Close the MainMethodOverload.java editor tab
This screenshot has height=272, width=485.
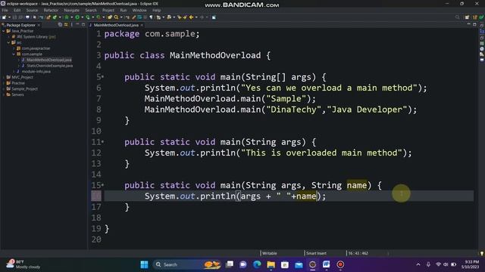point(142,25)
